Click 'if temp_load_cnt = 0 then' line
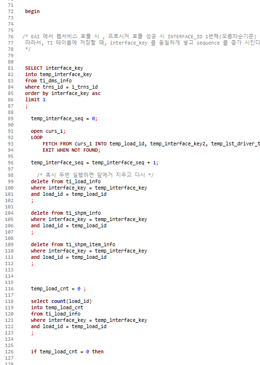 click(67, 352)
